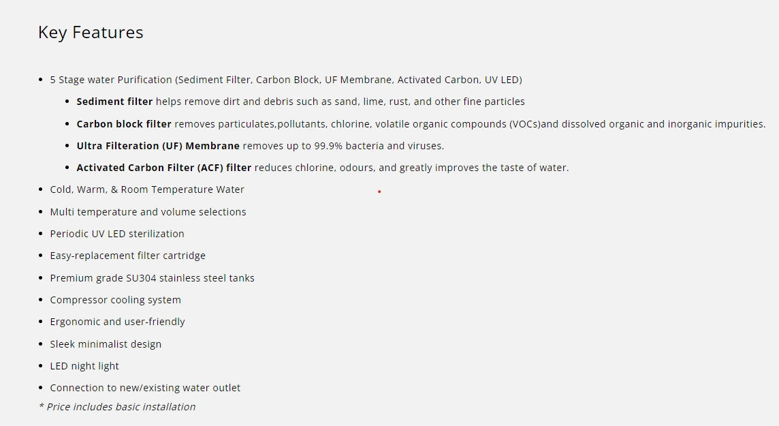Click the Price includes basic installation note

117,407
